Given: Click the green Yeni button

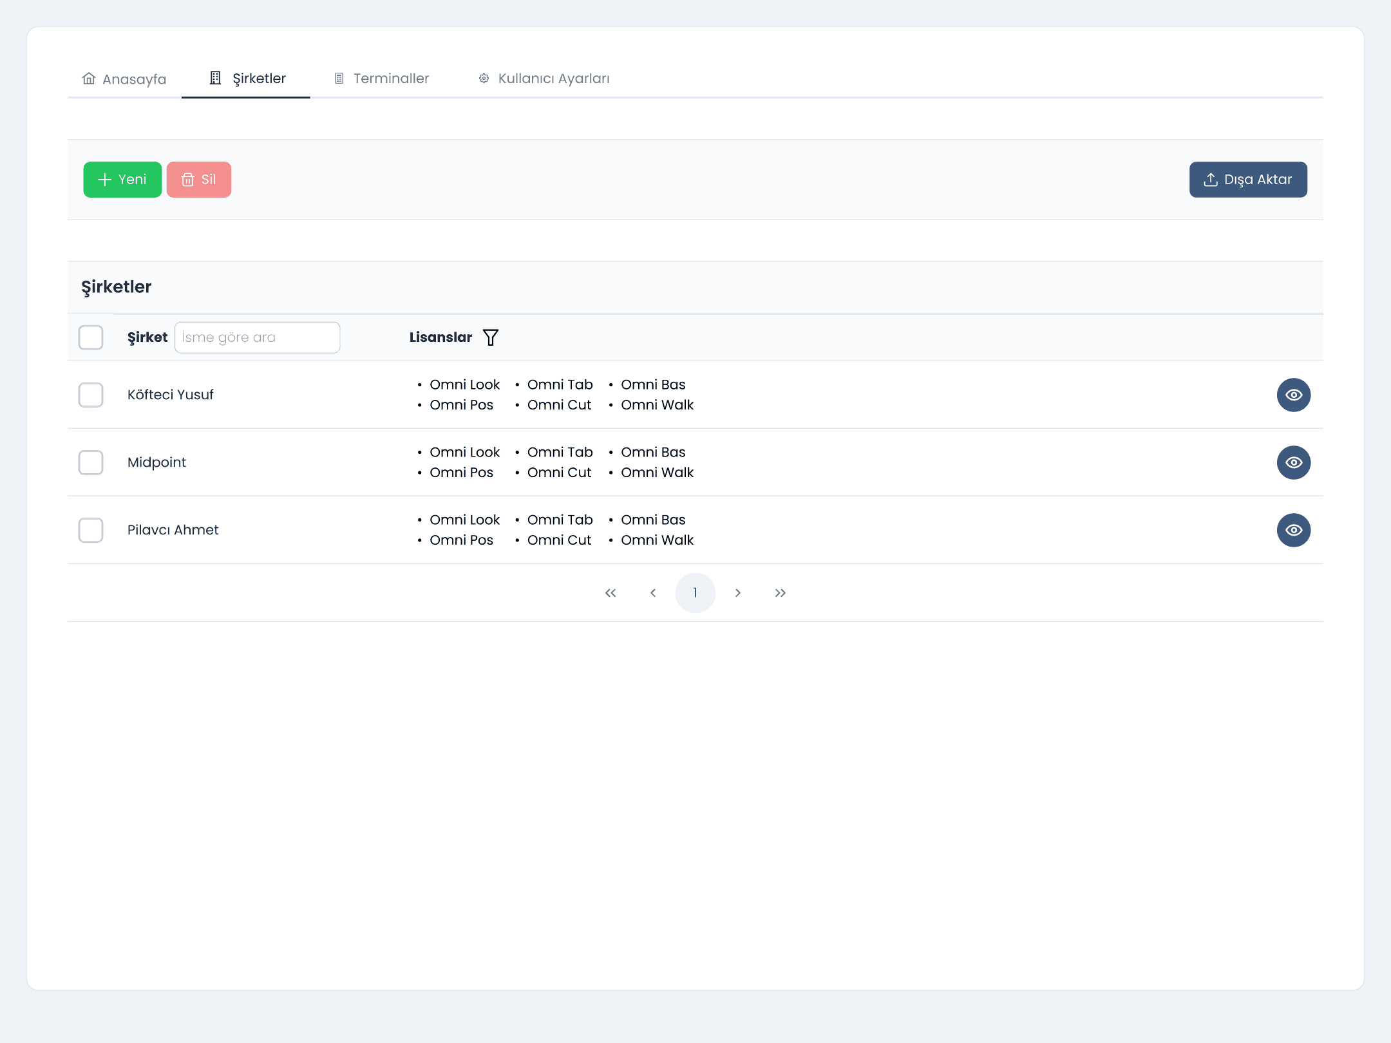Looking at the screenshot, I should click(x=122, y=180).
